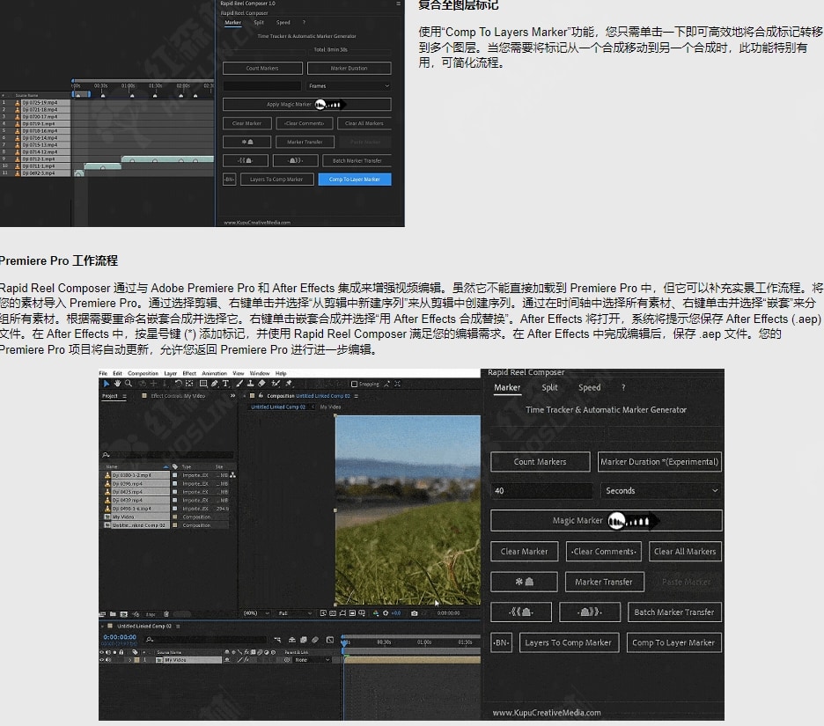Image resolution: width=824 pixels, height=726 pixels.
Task: Click the graph editor icon in timeline header
Action: tap(330, 640)
